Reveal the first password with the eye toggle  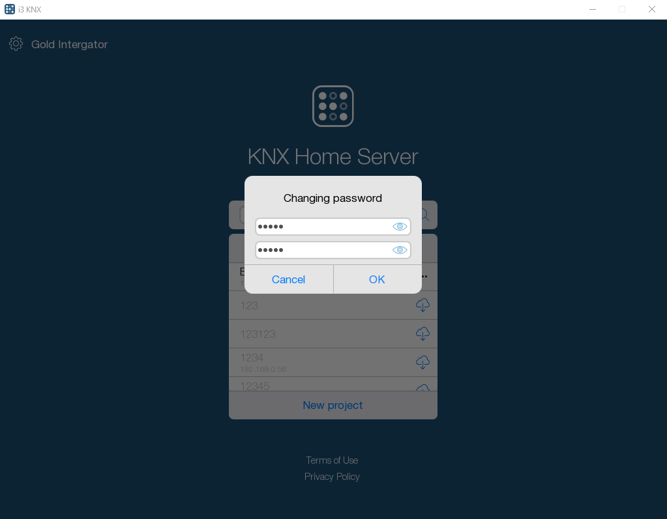click(x=399, y=226)
